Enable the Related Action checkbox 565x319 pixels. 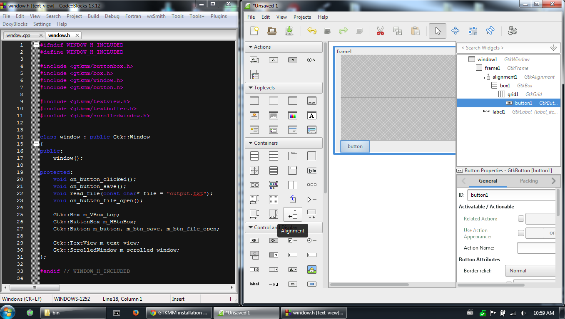tap(521, 218)
